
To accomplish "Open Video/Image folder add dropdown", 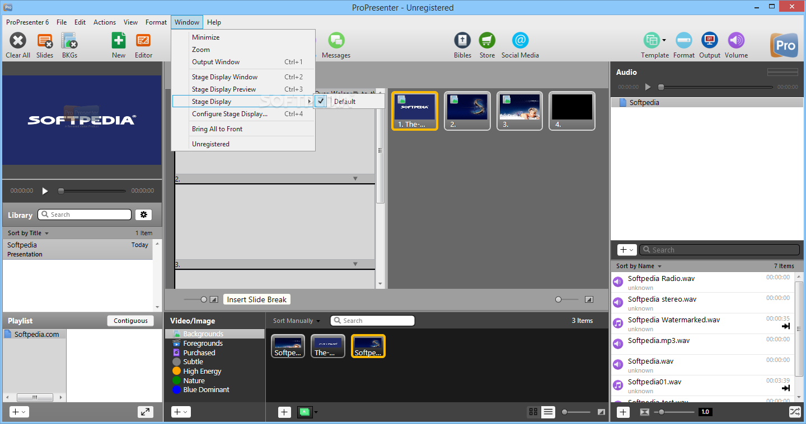I will (x=181, y=412).
